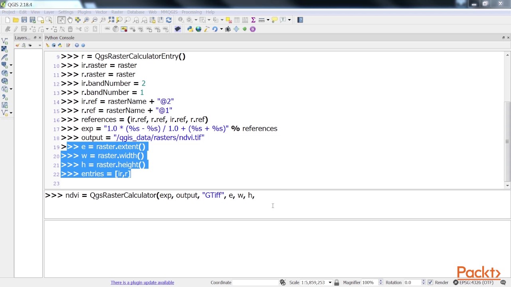Add PostGIS layer elephant icon

[x=5, y=65]
